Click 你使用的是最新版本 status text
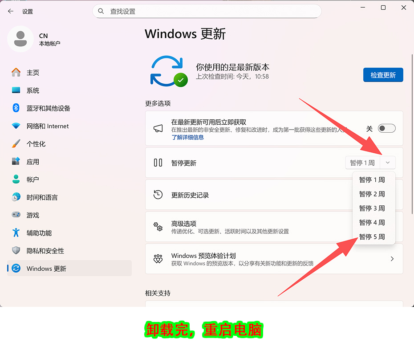The height and width of the screenshot is (359, 414). tap(232, 67)
